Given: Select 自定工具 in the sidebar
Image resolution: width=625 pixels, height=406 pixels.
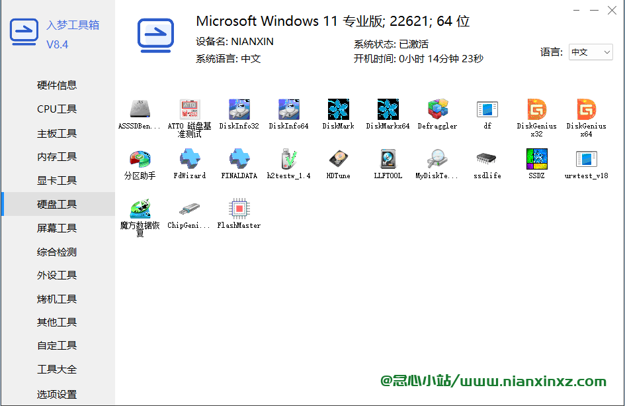Looking at the screenshot, I should pyautogui.click(x=57, y=345).
